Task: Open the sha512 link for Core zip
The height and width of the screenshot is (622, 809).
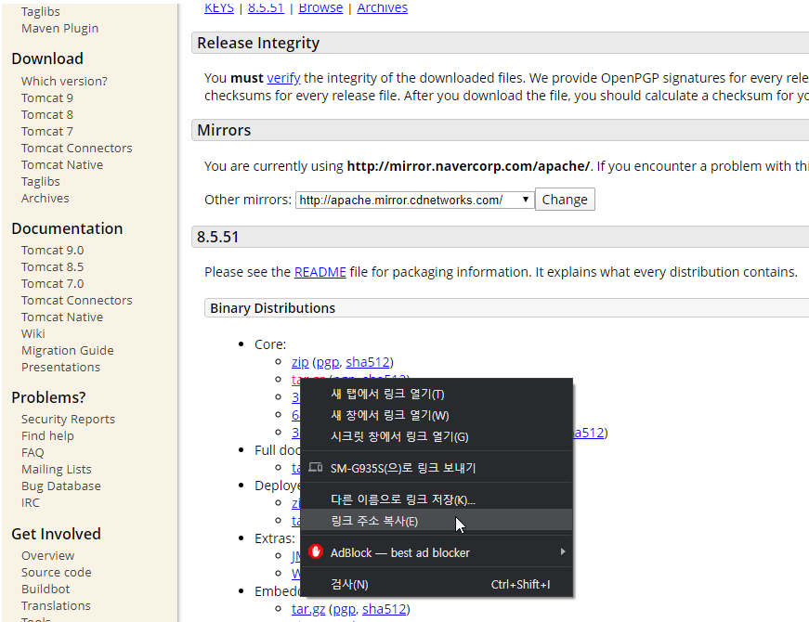Action: coord(368,362)
